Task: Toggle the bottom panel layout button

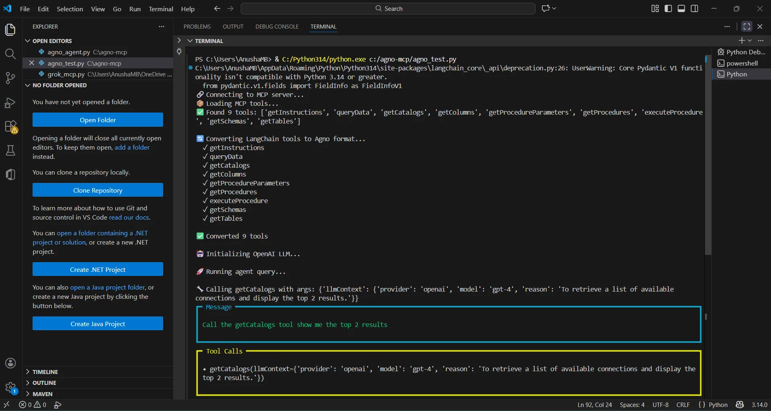Action: (681, 8)
